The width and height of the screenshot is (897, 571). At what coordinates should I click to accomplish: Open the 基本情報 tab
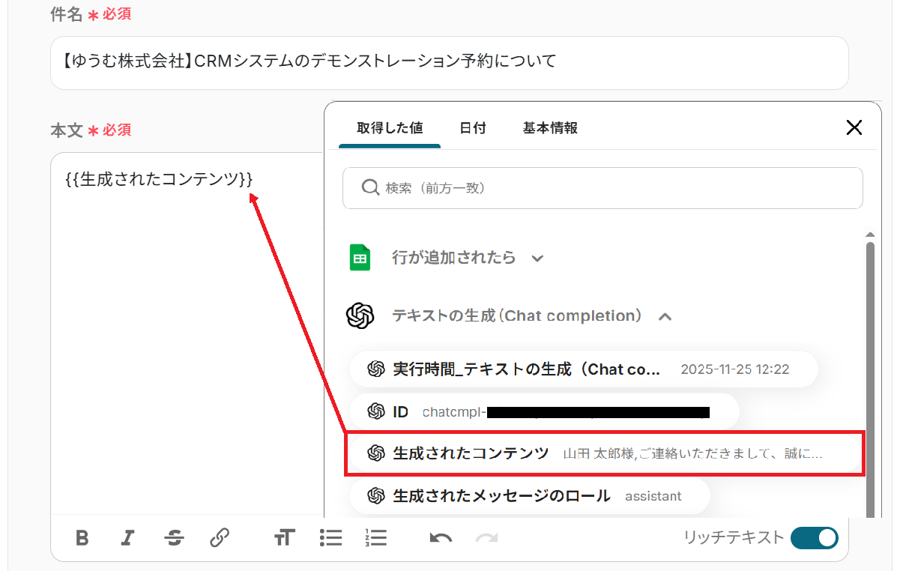click(x=550, y=128)
